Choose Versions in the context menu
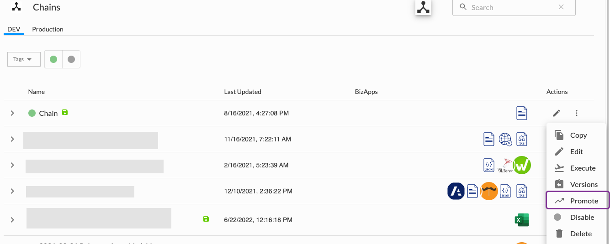The height and width of the screenshot is (244, 610). (578, 184)
